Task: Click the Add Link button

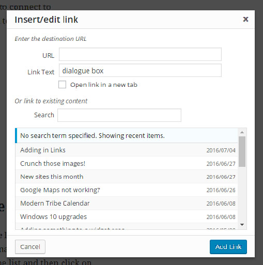Action: [x=228, y=247]
